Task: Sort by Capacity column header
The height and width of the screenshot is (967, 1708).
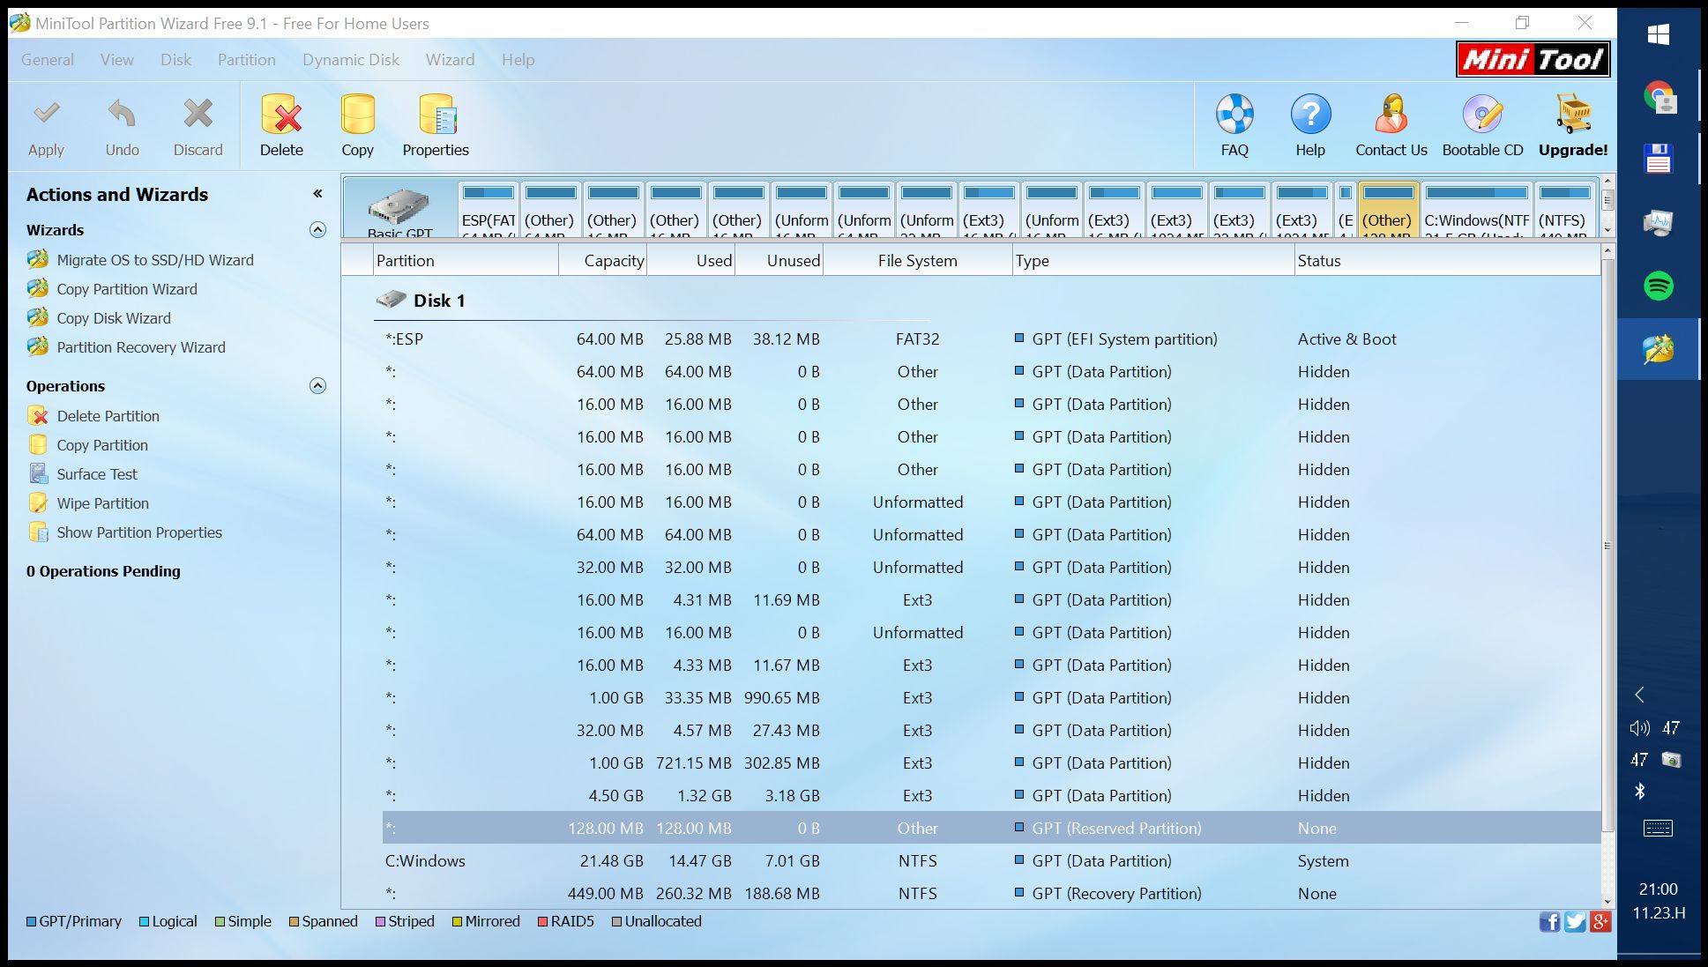Action: click(x=603, y=260)
